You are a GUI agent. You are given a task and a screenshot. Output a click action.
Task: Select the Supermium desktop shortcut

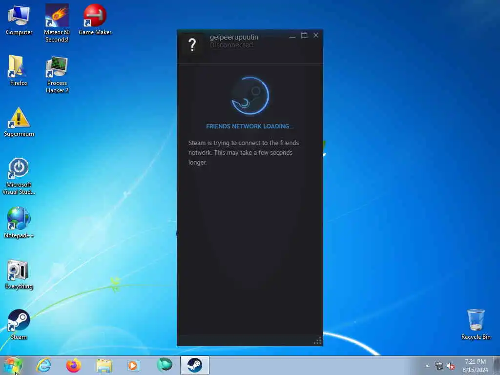[19, 122]
